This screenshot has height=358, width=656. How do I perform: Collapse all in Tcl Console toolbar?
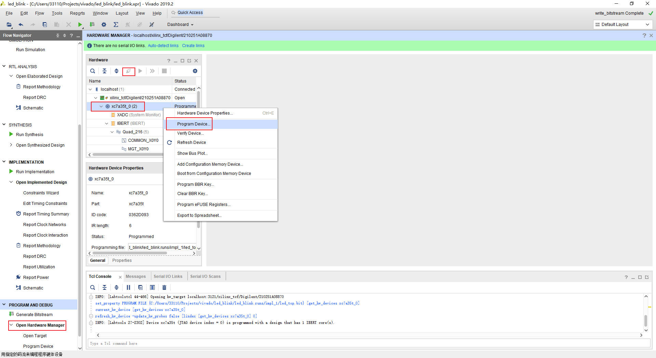click(105, 287)
